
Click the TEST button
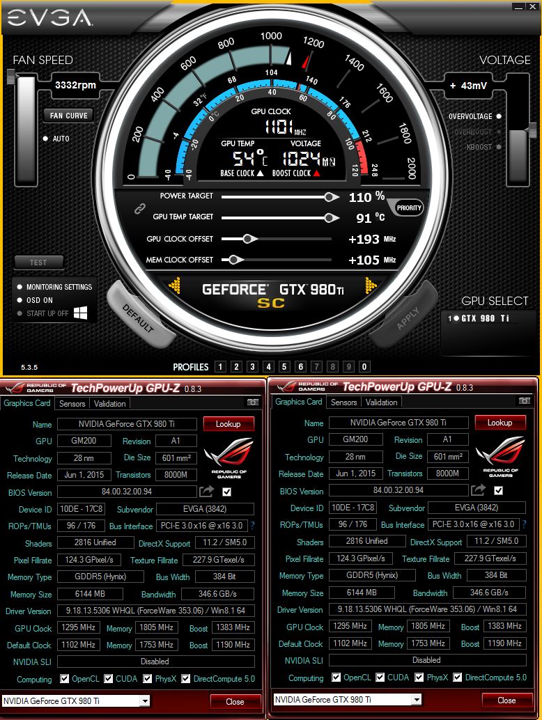pyautogui.click(x=38, y=263)
